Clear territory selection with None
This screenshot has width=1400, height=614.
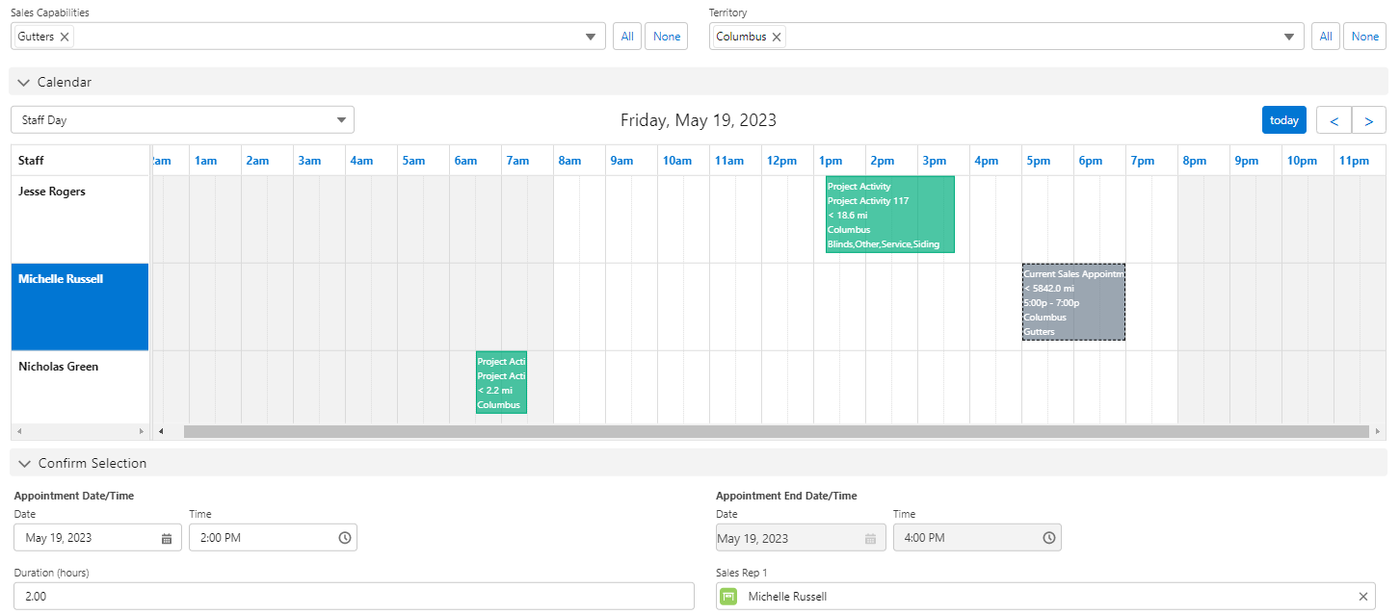pos(1364,36)
